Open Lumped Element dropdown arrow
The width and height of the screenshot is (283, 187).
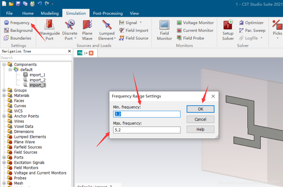(x=115, y=38)
